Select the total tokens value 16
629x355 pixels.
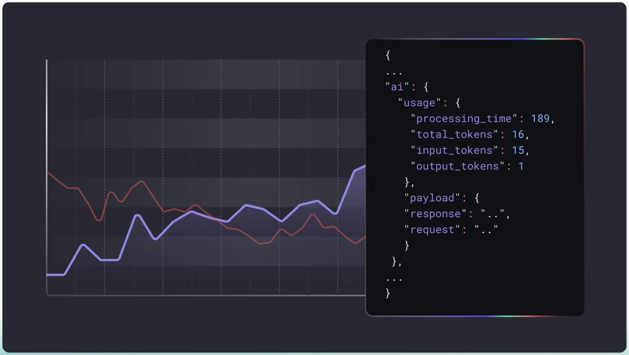(518, 134)
